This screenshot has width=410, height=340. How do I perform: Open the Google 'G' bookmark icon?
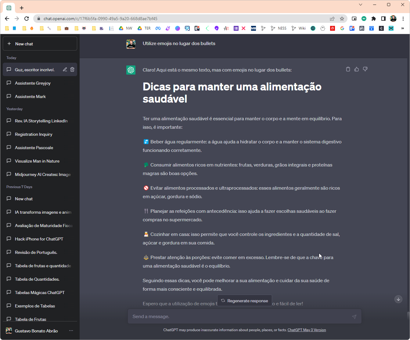click(x=342, y=28)
